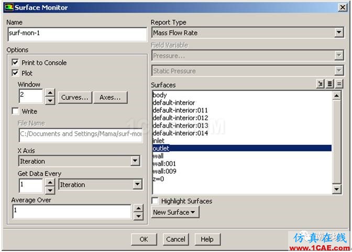Click the Fluent icon in the title bar
Image resolution: width=352 pixels, height=252 pixels.
(9, 7)
